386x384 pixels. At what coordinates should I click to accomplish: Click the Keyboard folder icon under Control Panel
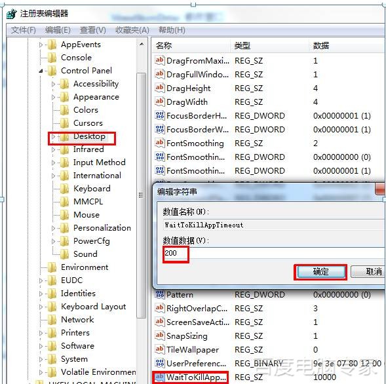(64, 189)
